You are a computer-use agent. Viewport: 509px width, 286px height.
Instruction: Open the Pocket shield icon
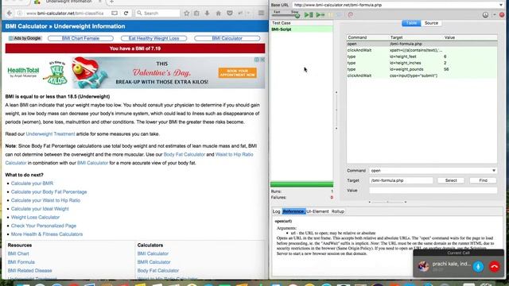(x=230, y=14)
